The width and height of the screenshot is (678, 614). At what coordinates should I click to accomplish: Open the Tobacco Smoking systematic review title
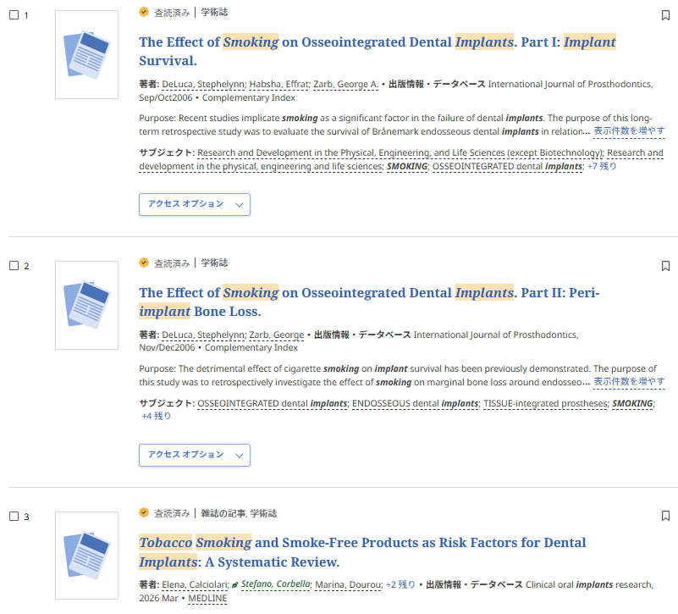[x=362, y=551]
